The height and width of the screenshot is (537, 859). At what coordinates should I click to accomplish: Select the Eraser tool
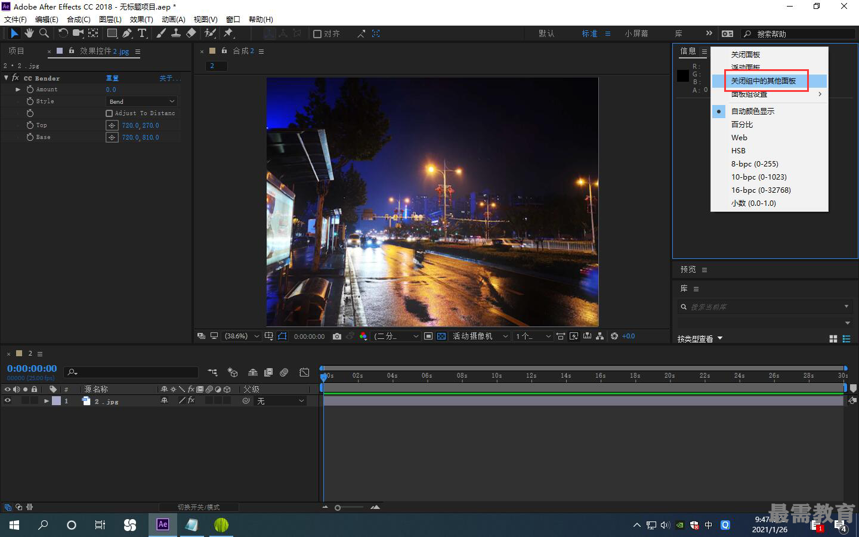tap(191, 33)
